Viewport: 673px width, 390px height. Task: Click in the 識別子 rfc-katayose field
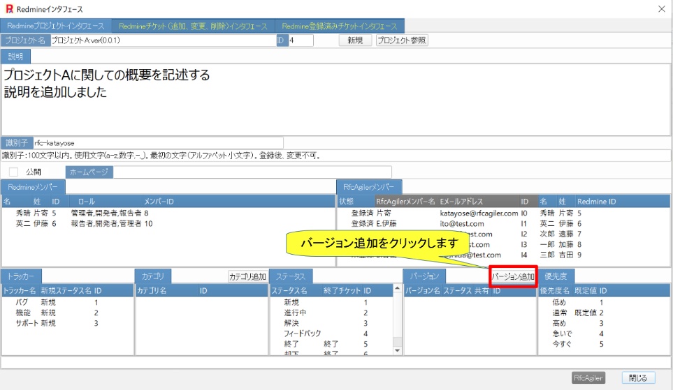pyautogui.click(x=158, y=143)
